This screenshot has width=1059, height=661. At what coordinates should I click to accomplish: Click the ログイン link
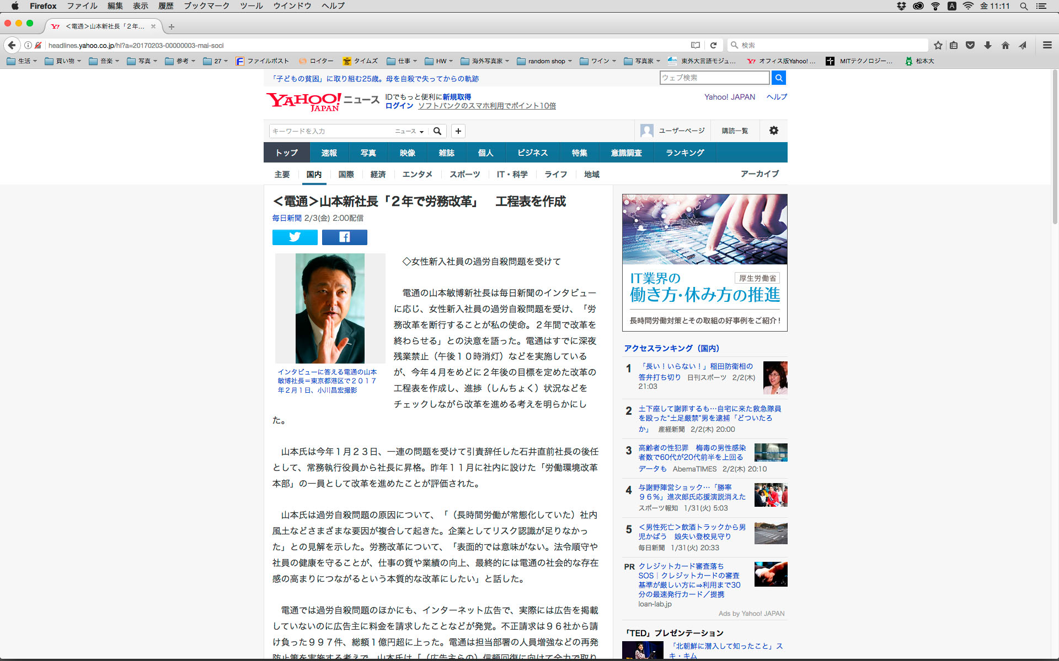pyautogui.click(x=399, y=106)
